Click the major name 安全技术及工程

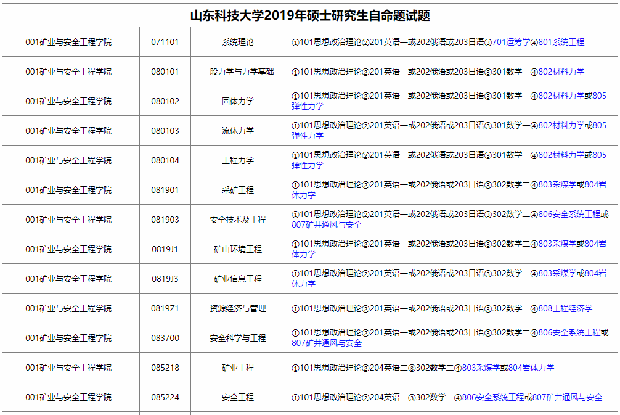[x=238, y=220]
